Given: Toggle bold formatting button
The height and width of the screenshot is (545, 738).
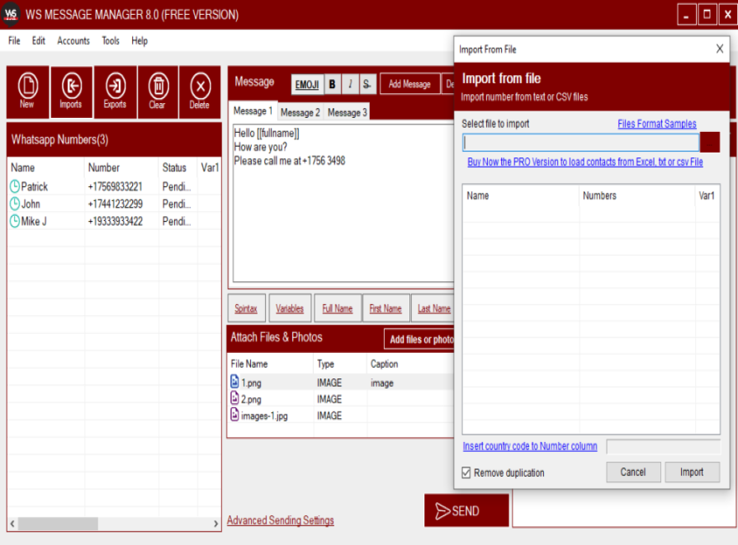Looking at the screenshot, I should 332,84.
